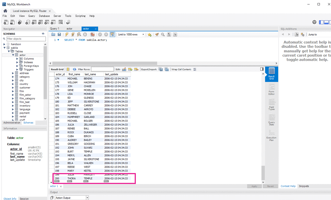The image size is (331, 200).
Task: Stop the running query icon
Action: (85, 35)
